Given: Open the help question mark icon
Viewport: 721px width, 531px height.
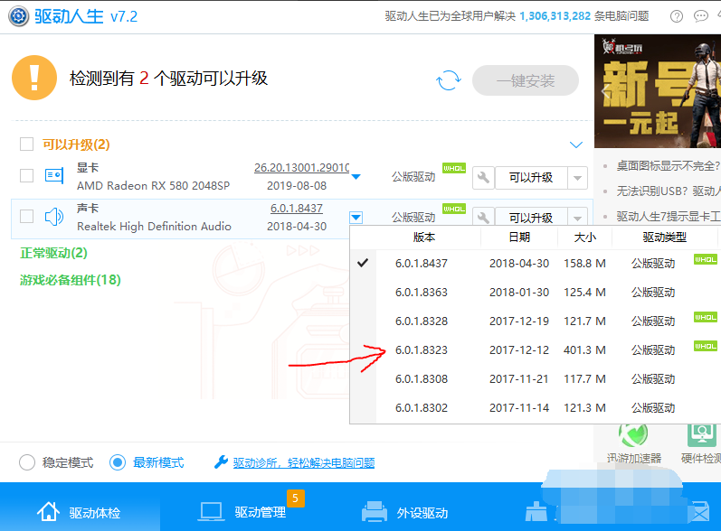Looking at the screenshot, I should pos(677,16).
